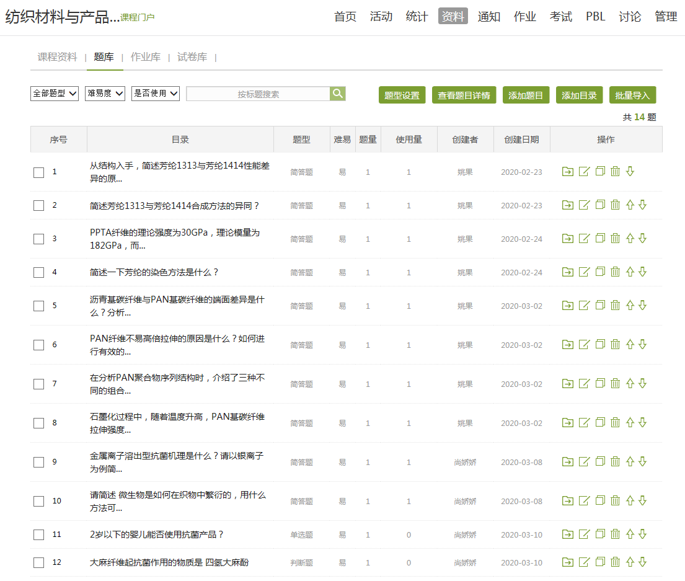Screen dimensions: 685x581
Task: Move question 4 up with the arrow icon
Action: coord(630,272)
